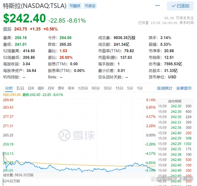Select the 分时 chart tab
197x186 pixels.
pos(9,88)
